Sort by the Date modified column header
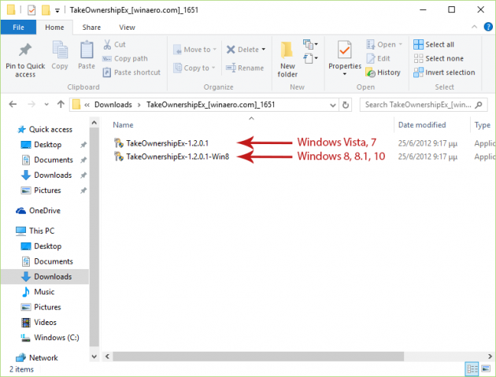 (421, 124)
